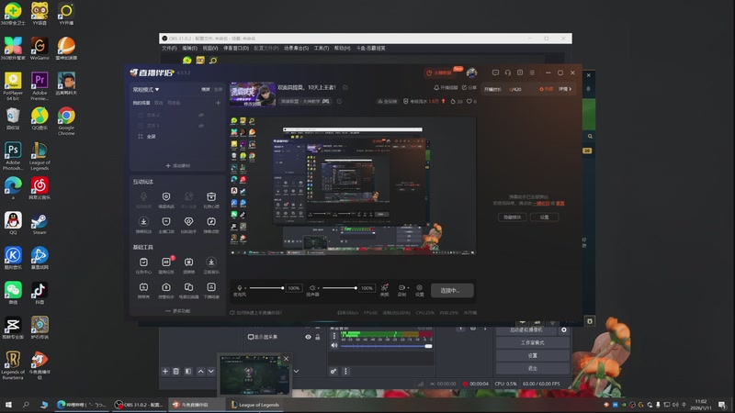Move source up with OBS up arrow
This screenshot has width=735, height=413.
pos(200,372)
